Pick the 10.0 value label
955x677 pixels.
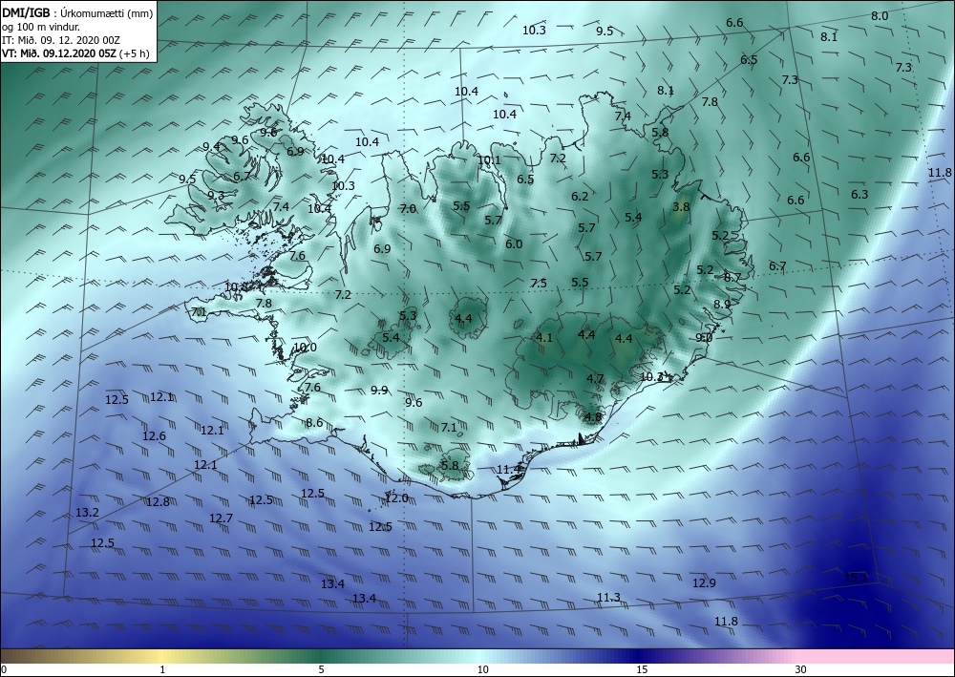pos(306,348)
